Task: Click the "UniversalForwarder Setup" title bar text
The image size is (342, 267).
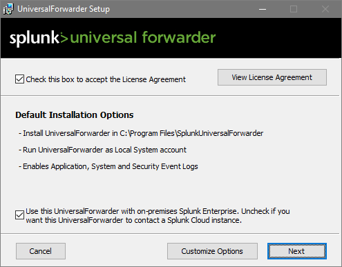Action: [x=64, y=9]
